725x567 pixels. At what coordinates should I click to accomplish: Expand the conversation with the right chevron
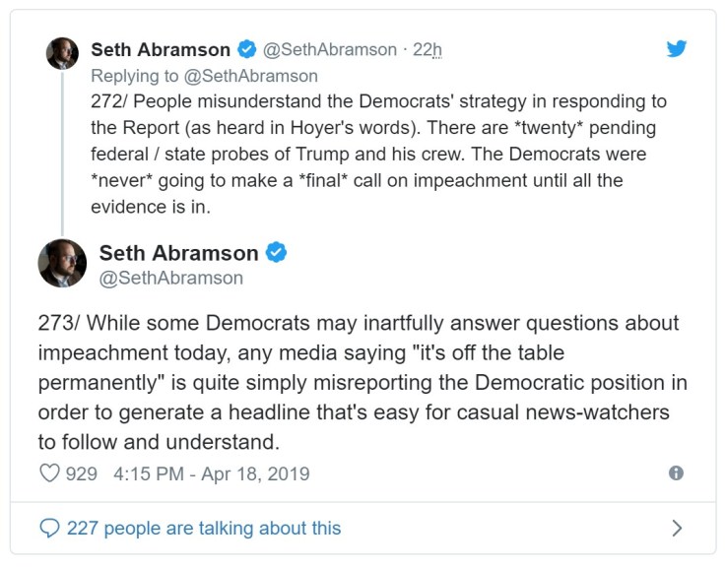coord(676,529)
